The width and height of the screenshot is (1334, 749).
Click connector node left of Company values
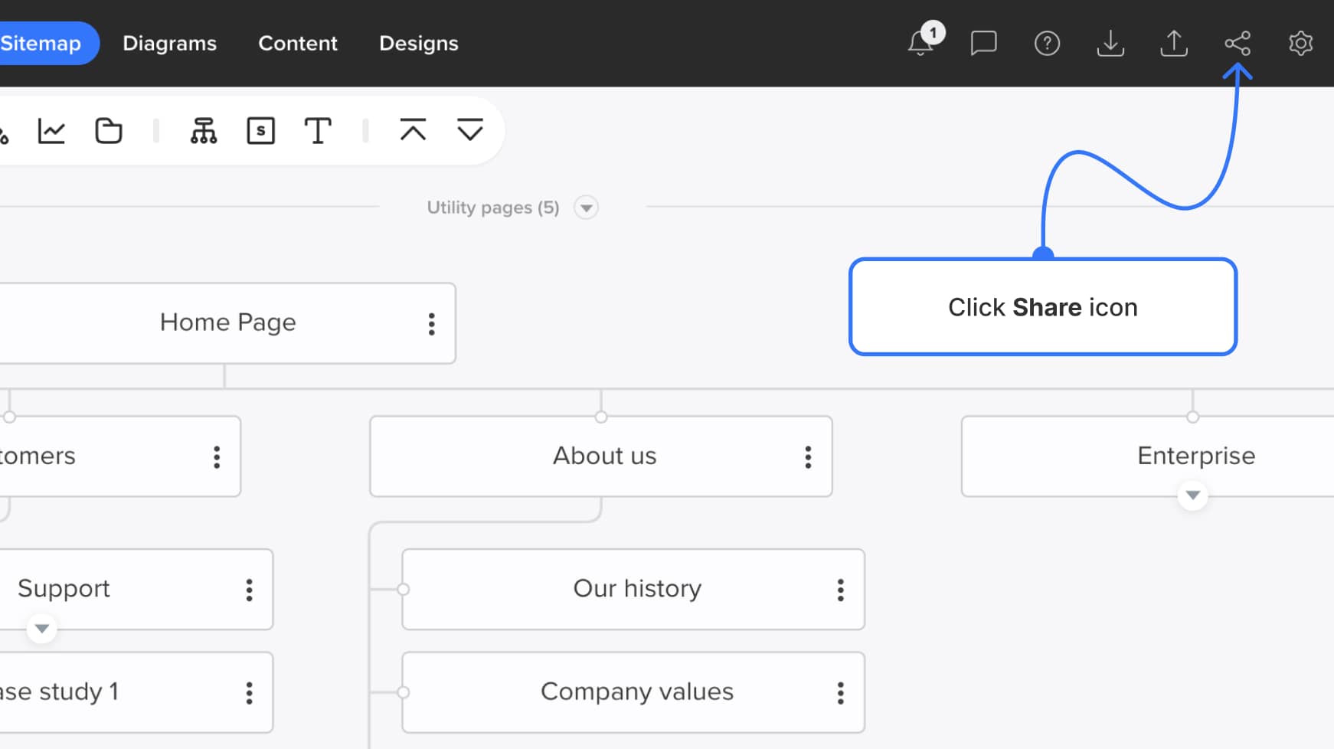403,692
